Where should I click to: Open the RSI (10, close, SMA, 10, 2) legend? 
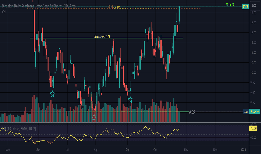coord(19,129)
